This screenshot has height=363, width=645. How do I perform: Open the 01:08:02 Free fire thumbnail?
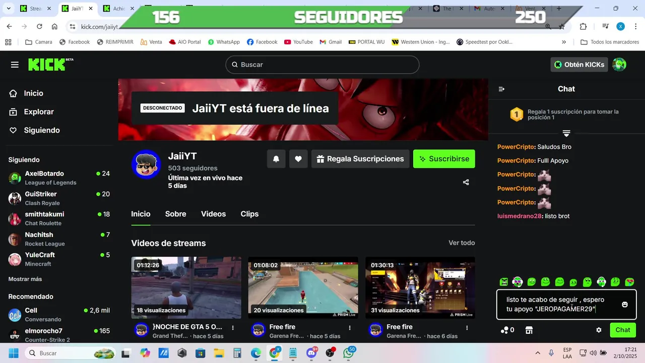point(303,288)
